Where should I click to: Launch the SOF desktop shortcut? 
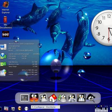point(6,34)
